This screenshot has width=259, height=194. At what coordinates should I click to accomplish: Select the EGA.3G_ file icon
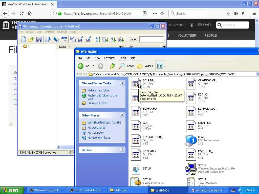(x=191, y=98)
